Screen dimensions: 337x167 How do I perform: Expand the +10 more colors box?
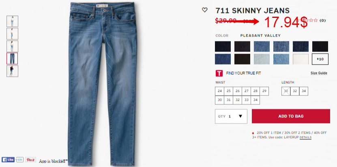[x=320, y=59]
